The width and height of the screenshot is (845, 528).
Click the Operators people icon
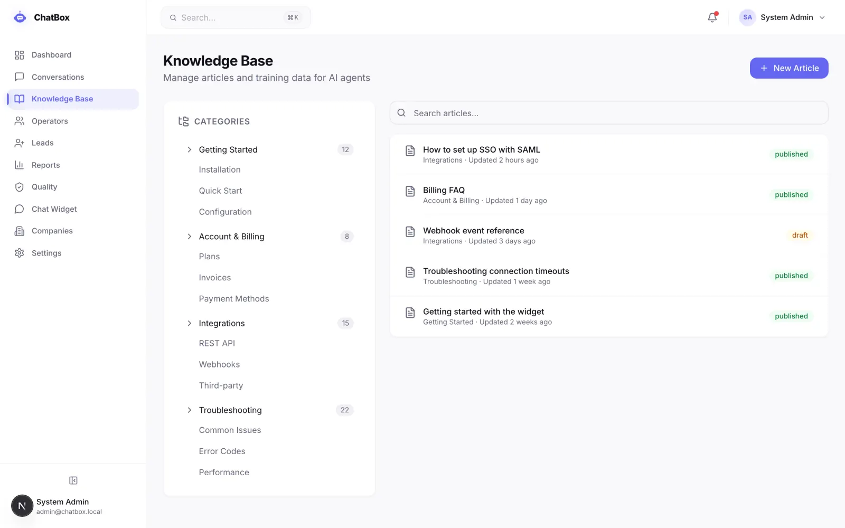20,121
